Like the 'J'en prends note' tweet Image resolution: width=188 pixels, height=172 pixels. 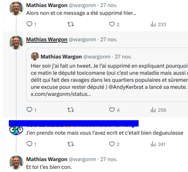click(x=112, y=144)
